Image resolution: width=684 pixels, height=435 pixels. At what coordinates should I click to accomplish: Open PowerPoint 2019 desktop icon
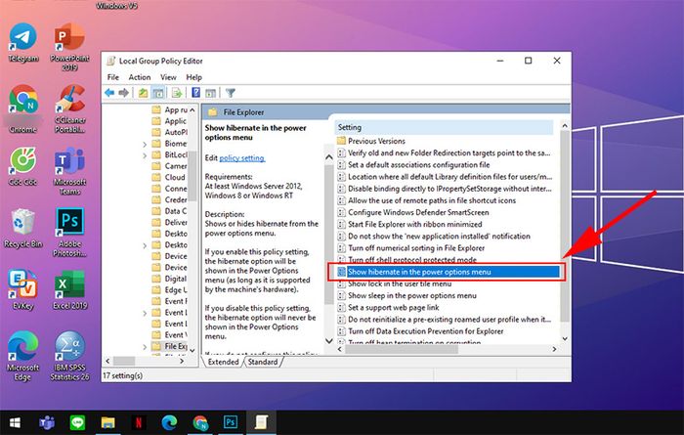click(69, 47)
